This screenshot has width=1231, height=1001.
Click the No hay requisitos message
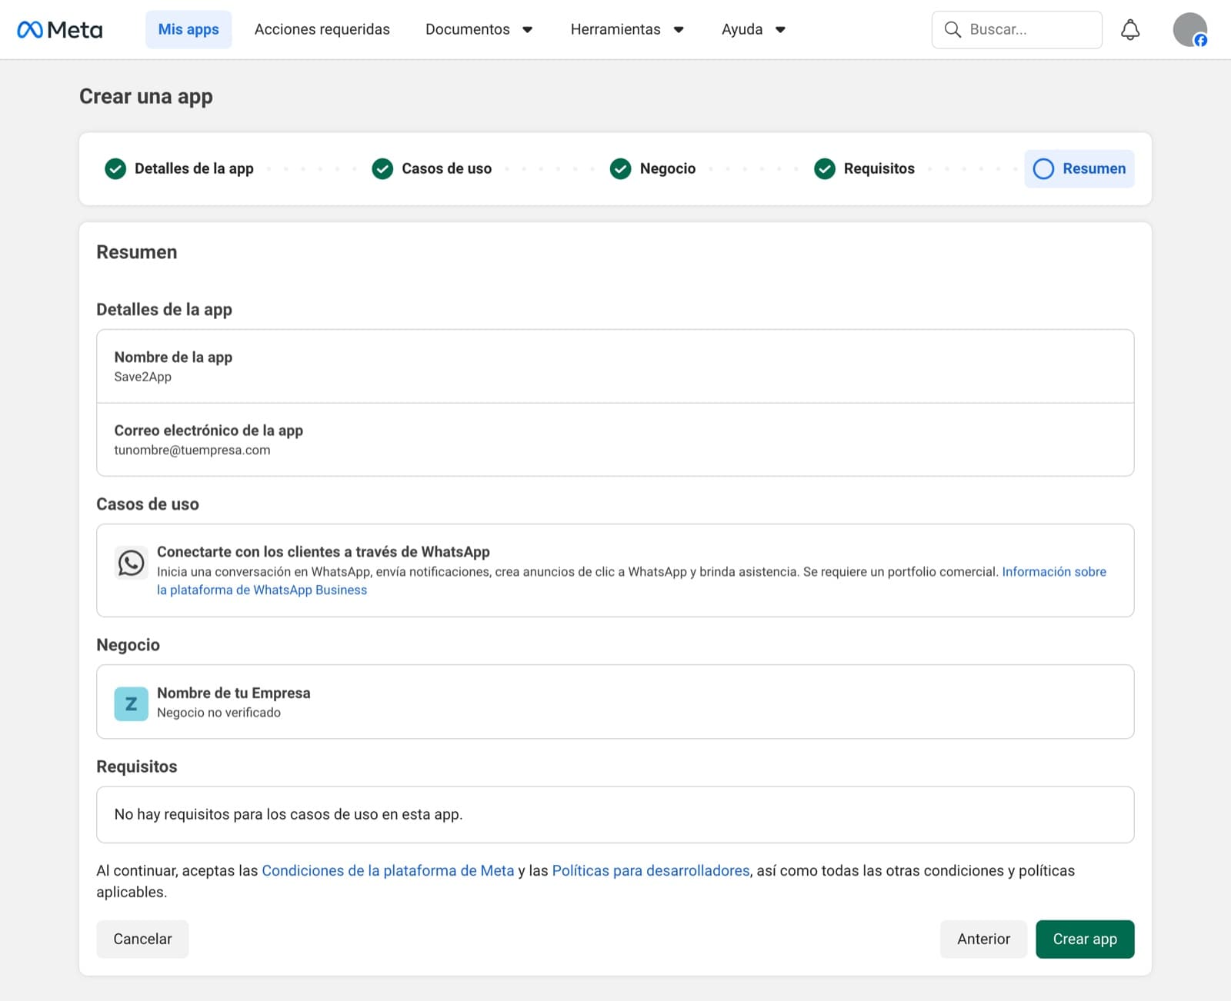click(x=289, y=814)
